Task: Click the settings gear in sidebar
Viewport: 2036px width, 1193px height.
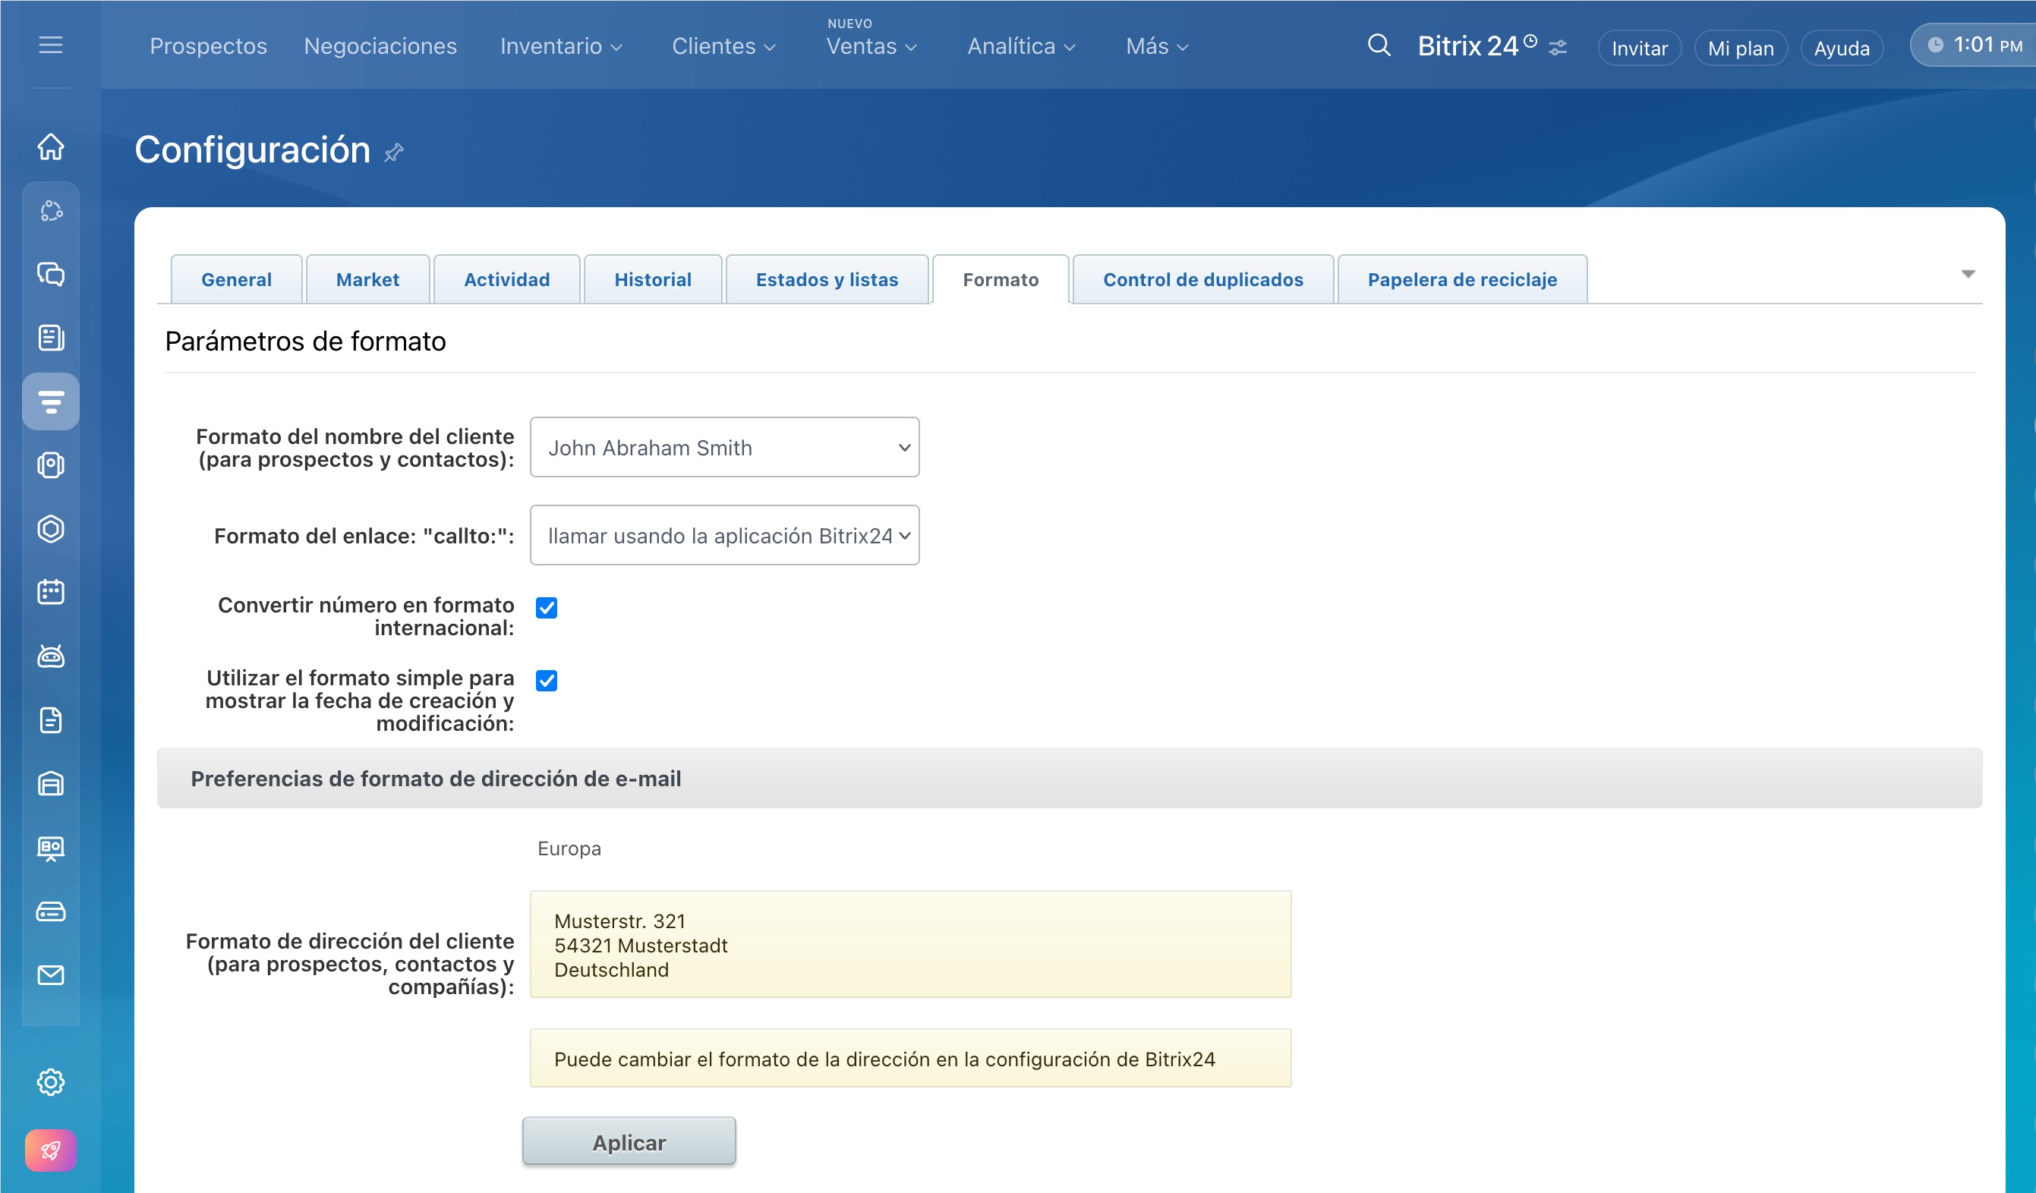Action: click(51, 1081)
